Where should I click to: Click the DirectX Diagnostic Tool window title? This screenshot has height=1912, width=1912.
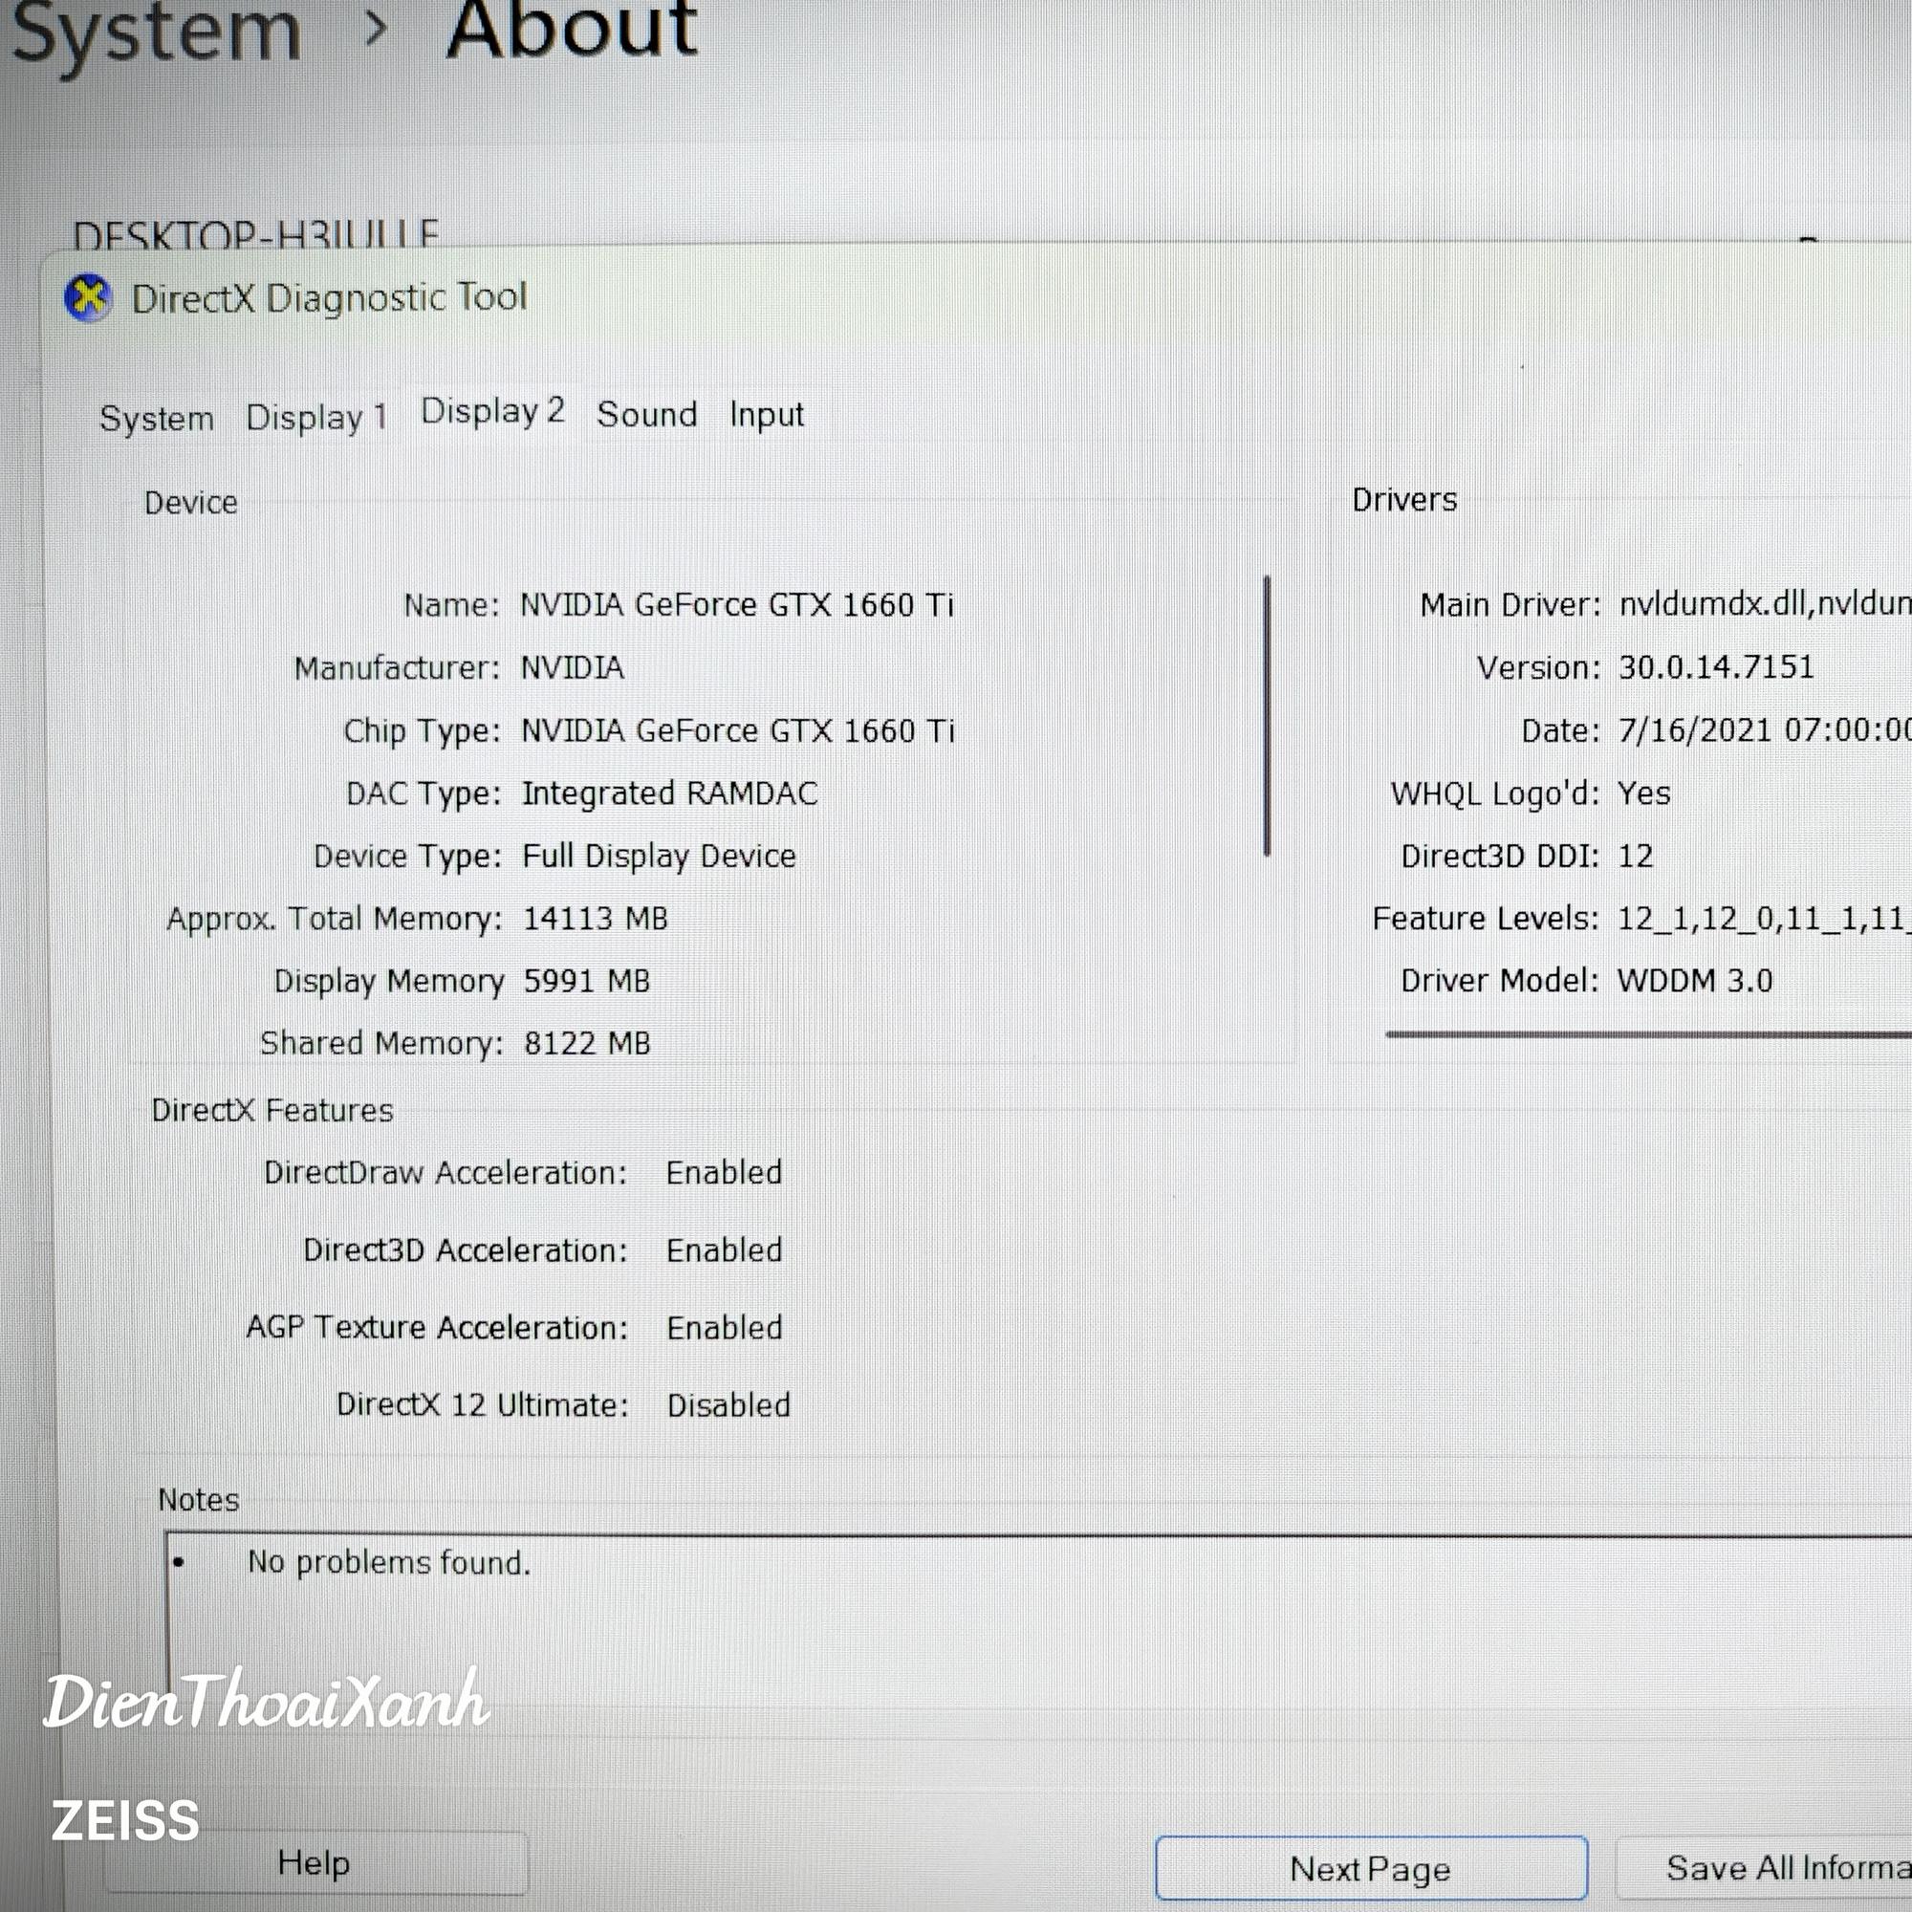(330, 298)
